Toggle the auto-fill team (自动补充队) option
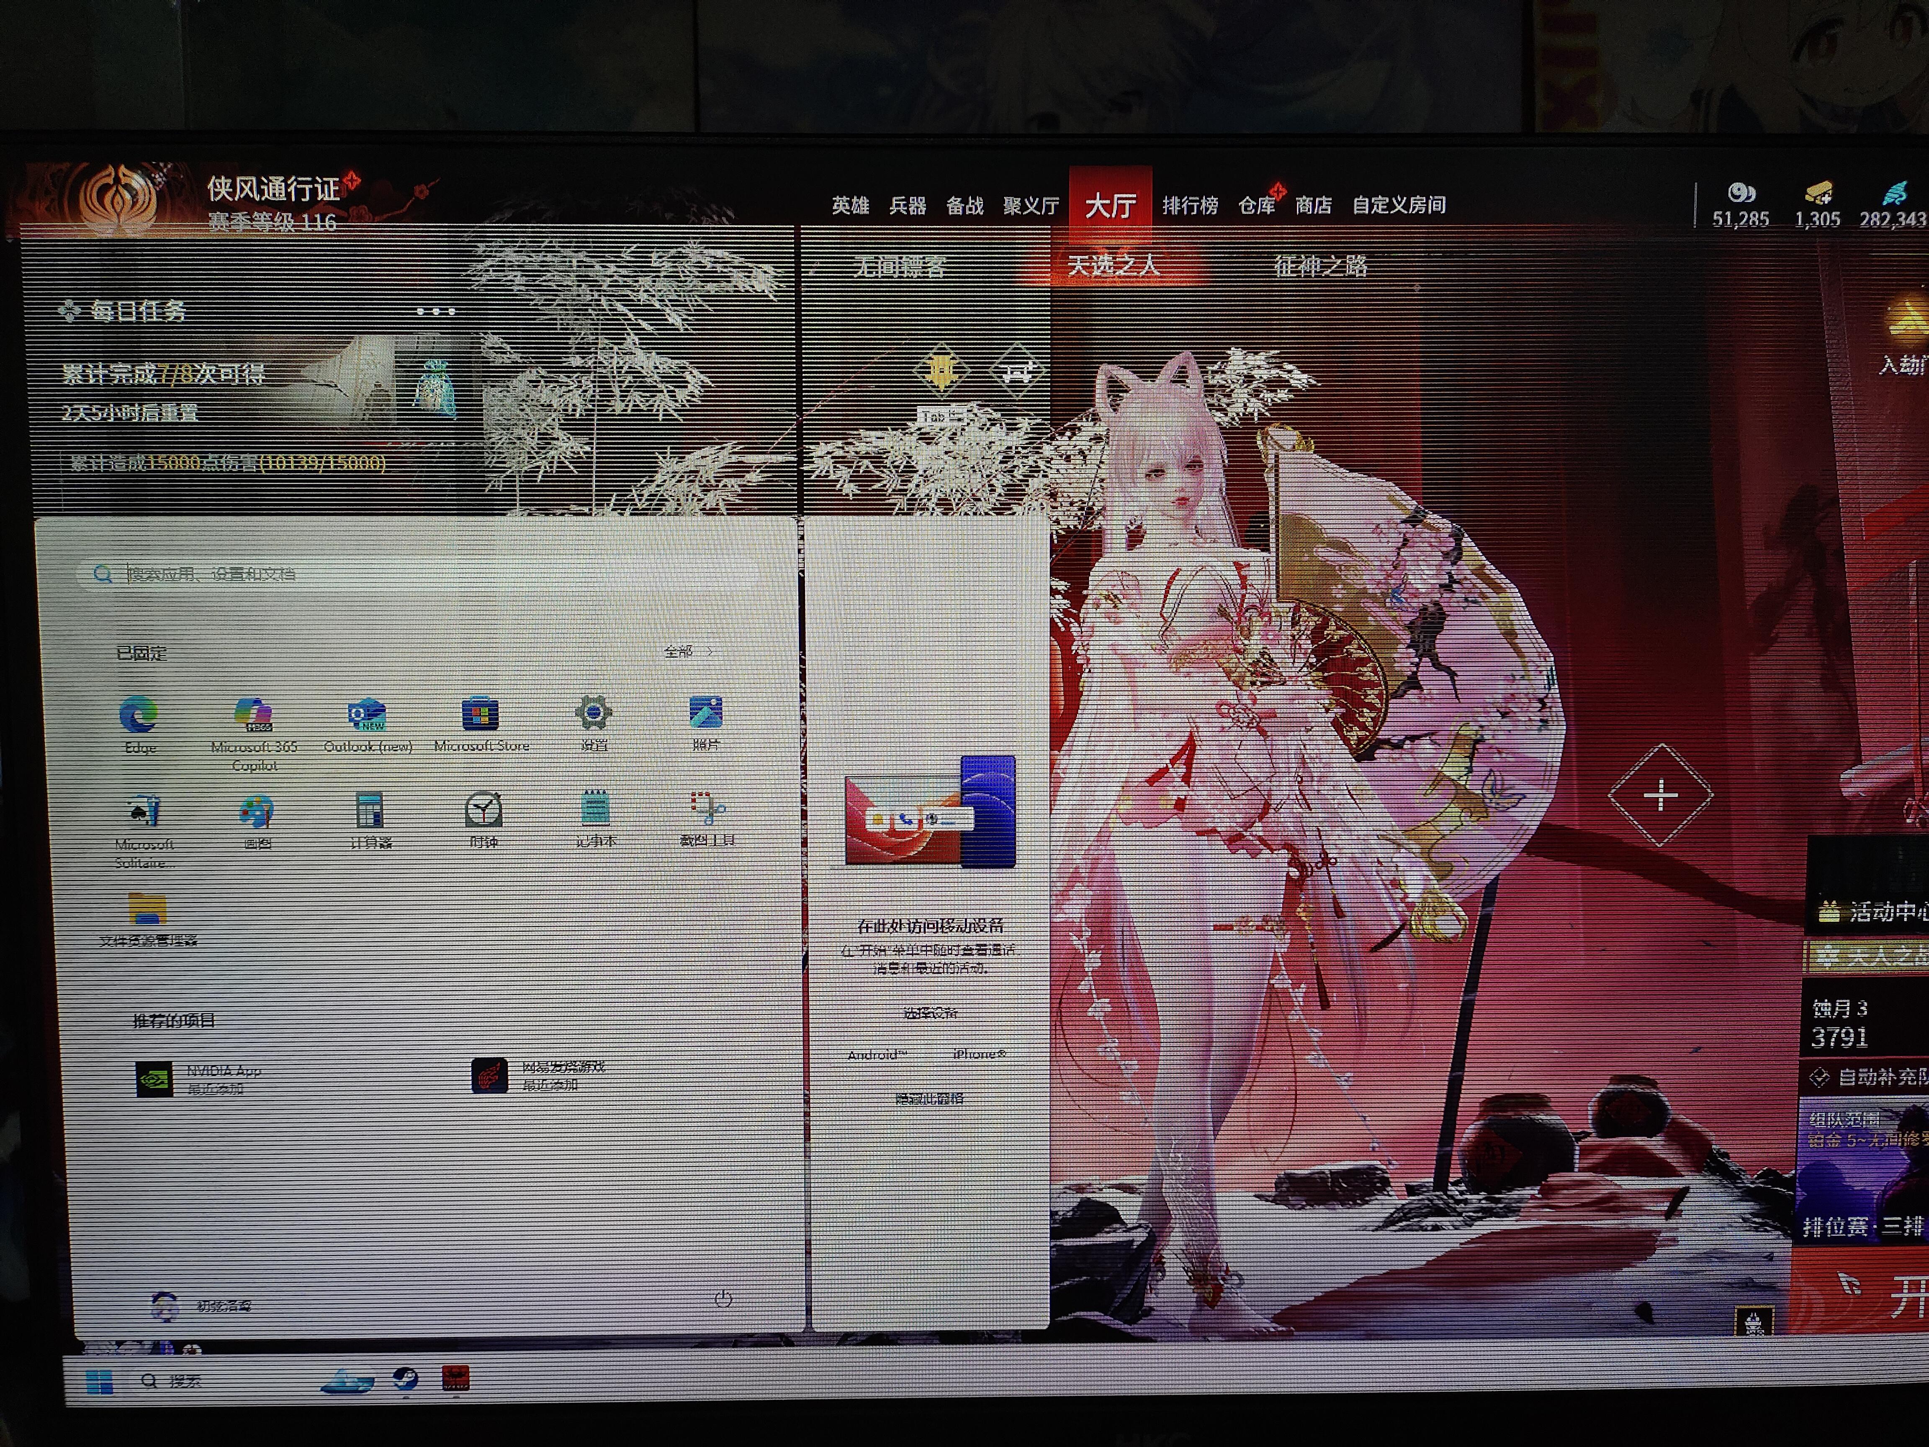Screen dimensions: 1929x1447 coord(1819,1078)
